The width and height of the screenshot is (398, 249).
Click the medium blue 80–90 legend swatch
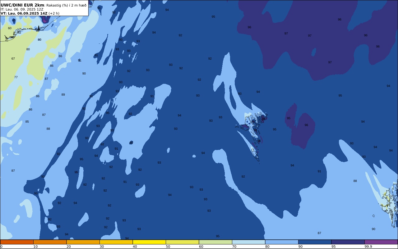[x=282, y=242]
